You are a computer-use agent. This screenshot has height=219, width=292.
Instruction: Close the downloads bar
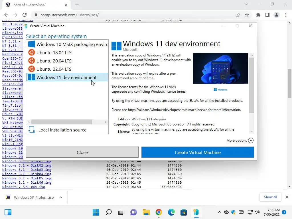point(287,197)
